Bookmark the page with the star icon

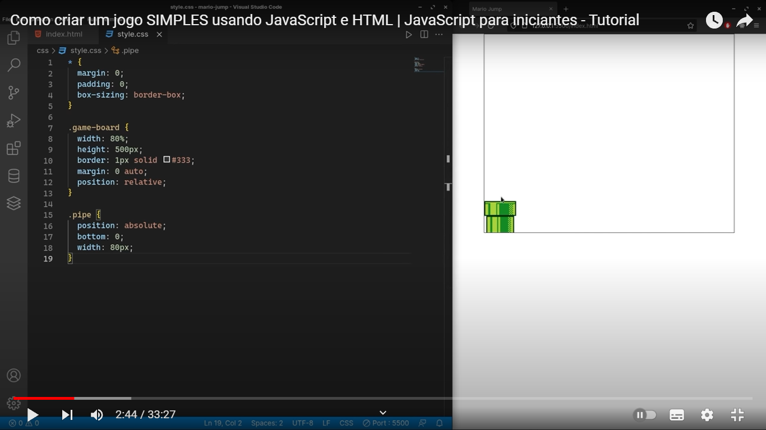(690, 26)
